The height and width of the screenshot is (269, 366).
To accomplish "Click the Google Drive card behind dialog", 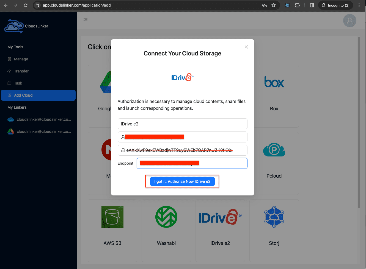I will click(100, 96).
